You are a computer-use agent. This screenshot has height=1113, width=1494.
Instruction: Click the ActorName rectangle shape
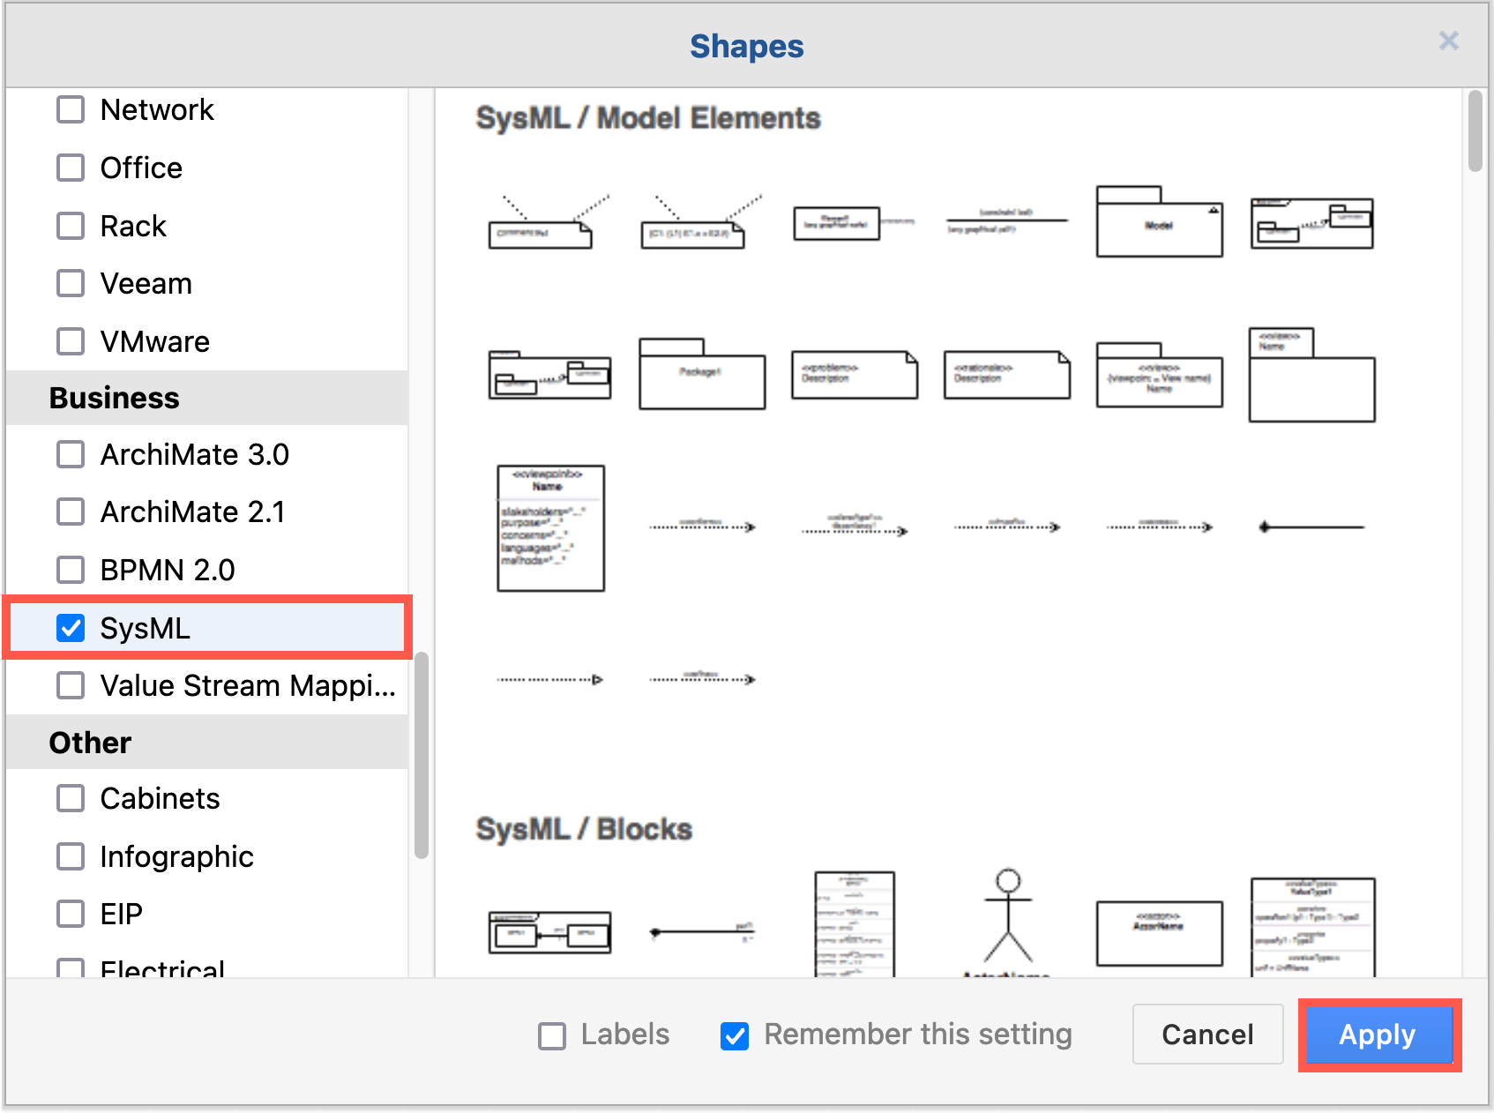[x=1158, y=933]
